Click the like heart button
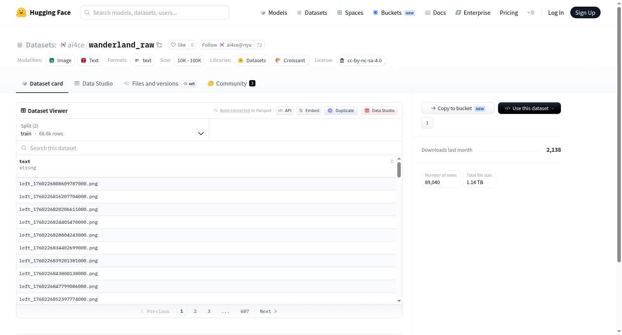This screenshot has width=622, height=335. (x=178, y=45)
